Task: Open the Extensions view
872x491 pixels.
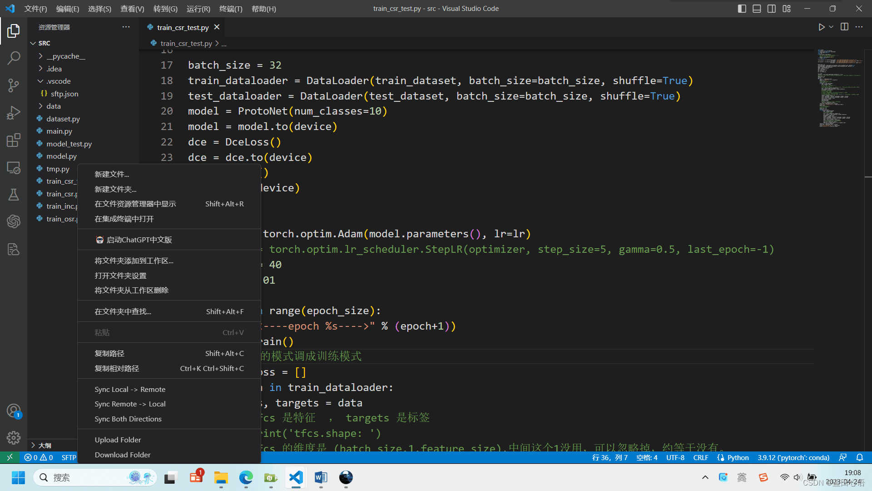Action: pyautogui.click(x=13, y=140)
